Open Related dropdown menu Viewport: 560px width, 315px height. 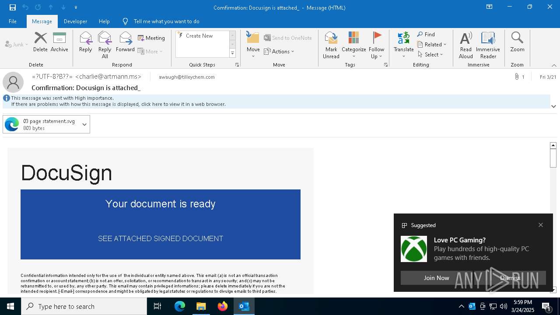pos(432,45)
